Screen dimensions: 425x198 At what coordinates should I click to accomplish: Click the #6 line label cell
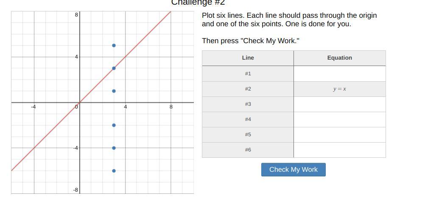coord(248,150)
